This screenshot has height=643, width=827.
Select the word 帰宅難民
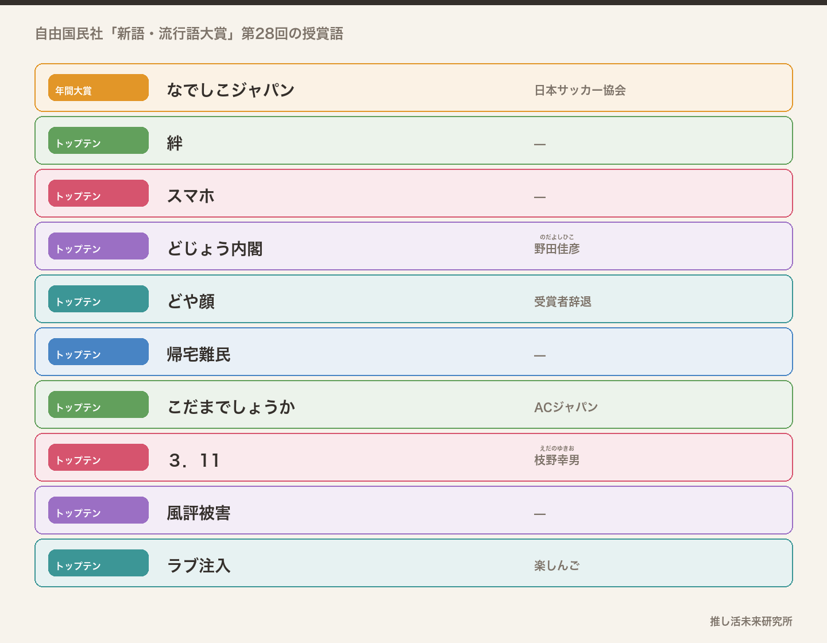(199, 354)
